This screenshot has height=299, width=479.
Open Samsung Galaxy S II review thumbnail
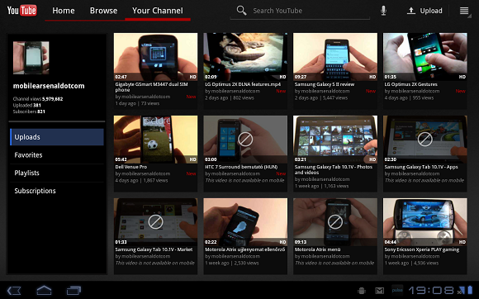335,57
